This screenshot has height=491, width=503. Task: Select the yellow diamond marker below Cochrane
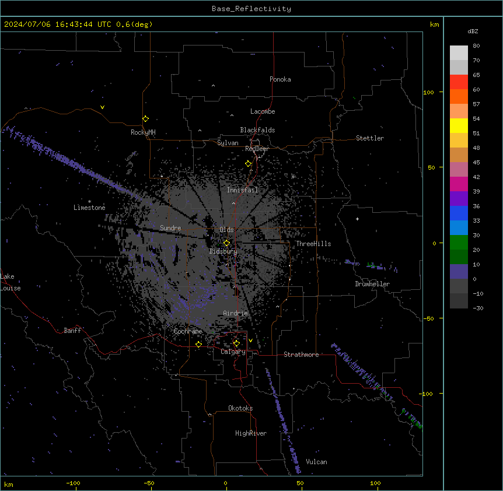pos(198,344)
